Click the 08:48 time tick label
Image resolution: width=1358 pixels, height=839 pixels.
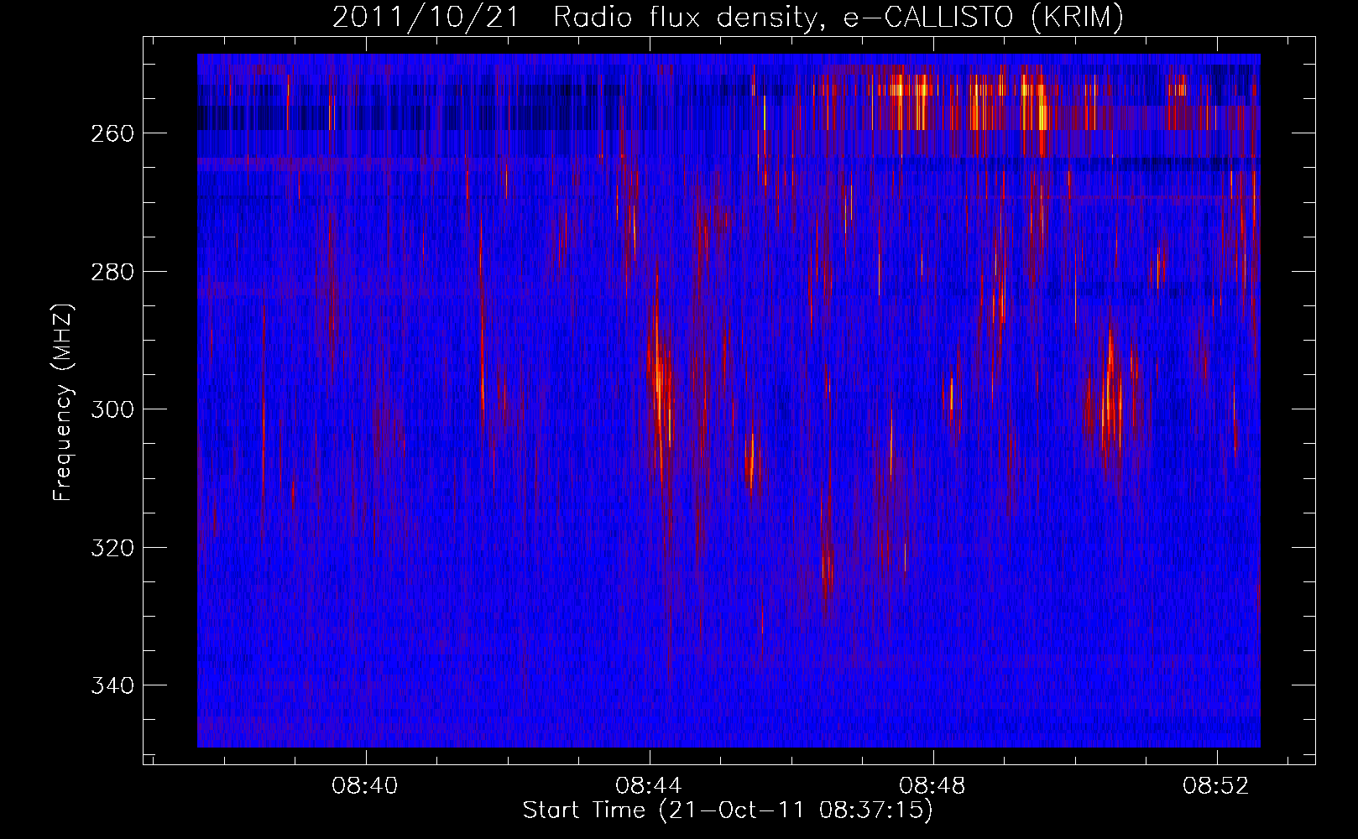932,785
